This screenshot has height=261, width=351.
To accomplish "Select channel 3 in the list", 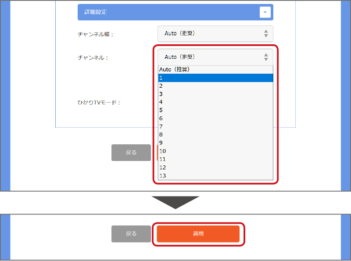I will click(x=215, y=94).
